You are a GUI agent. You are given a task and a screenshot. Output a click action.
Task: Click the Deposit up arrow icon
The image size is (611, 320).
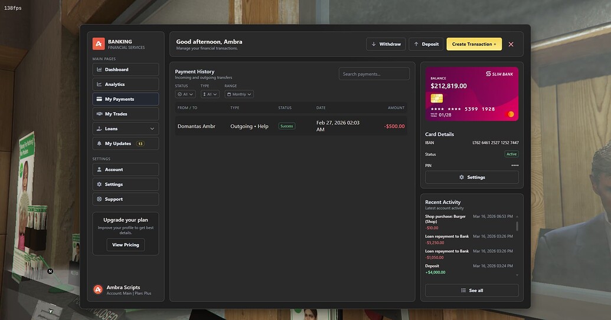tap(416, 44)
